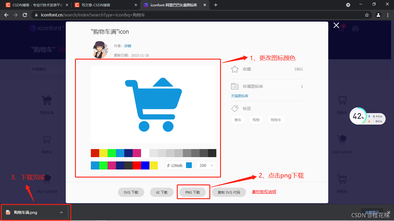The height and width of the screenshot is (221, 394).
Task: Click the hex color field 1296db
Action: coord(176,165)
